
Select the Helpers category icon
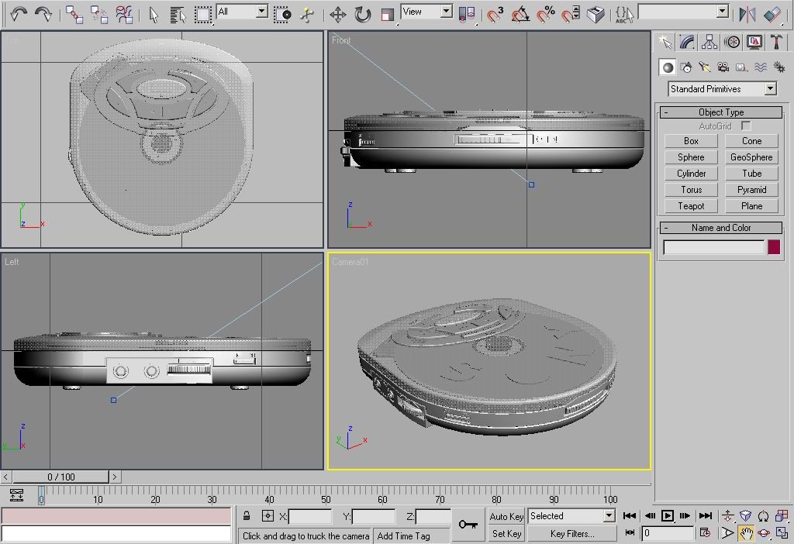(x=742, y=67)
